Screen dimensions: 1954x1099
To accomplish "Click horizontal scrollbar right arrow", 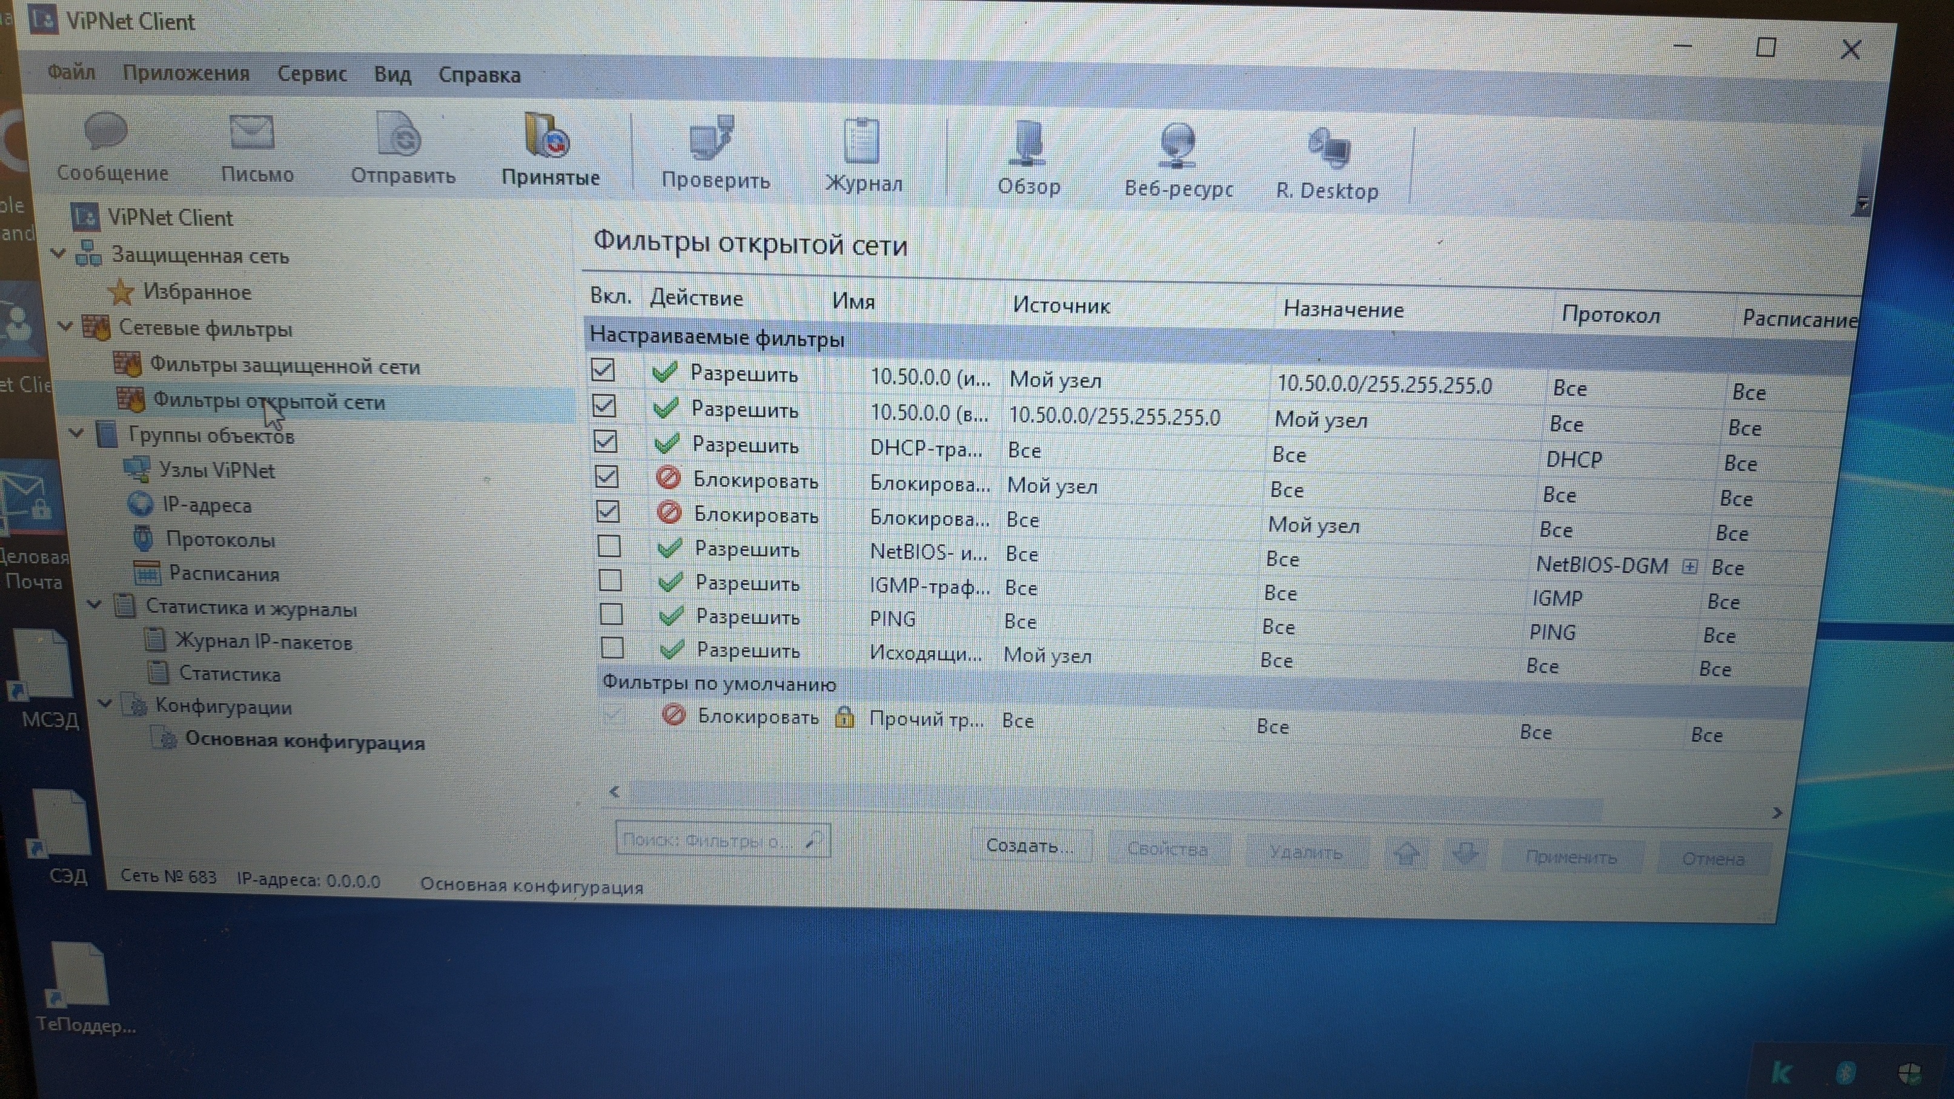I will [x=1777, y=813].
